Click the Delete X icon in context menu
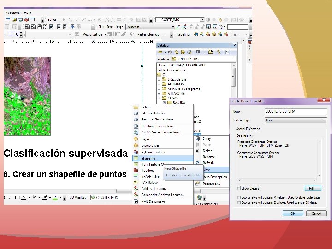The width and height of the screenshot is (332, 249). point(197,151)
